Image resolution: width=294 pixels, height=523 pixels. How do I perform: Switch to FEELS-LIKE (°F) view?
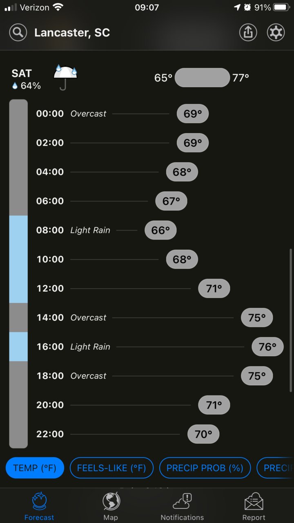(111, 468)
